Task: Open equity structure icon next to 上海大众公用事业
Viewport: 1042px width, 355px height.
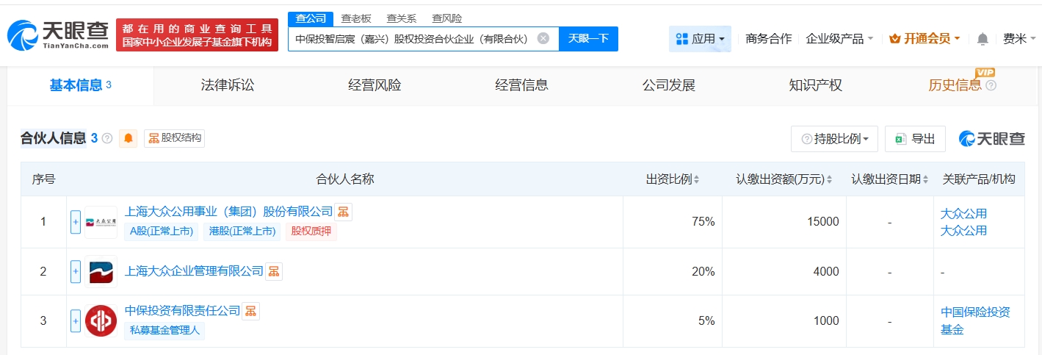Action: click(x=343, y=212)
